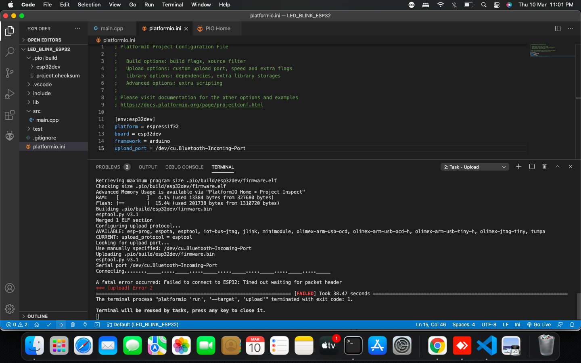The width and height of the screenshot is (581, 363).
Task: Expand the .vscode folder
Action: point(54,85)
